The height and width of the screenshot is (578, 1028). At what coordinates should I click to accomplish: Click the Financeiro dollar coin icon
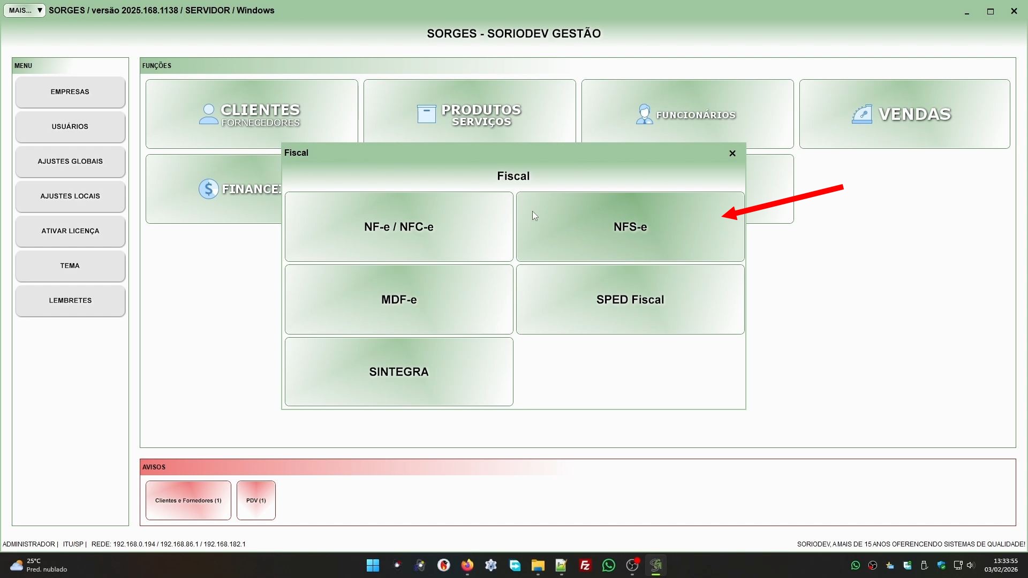208,189
